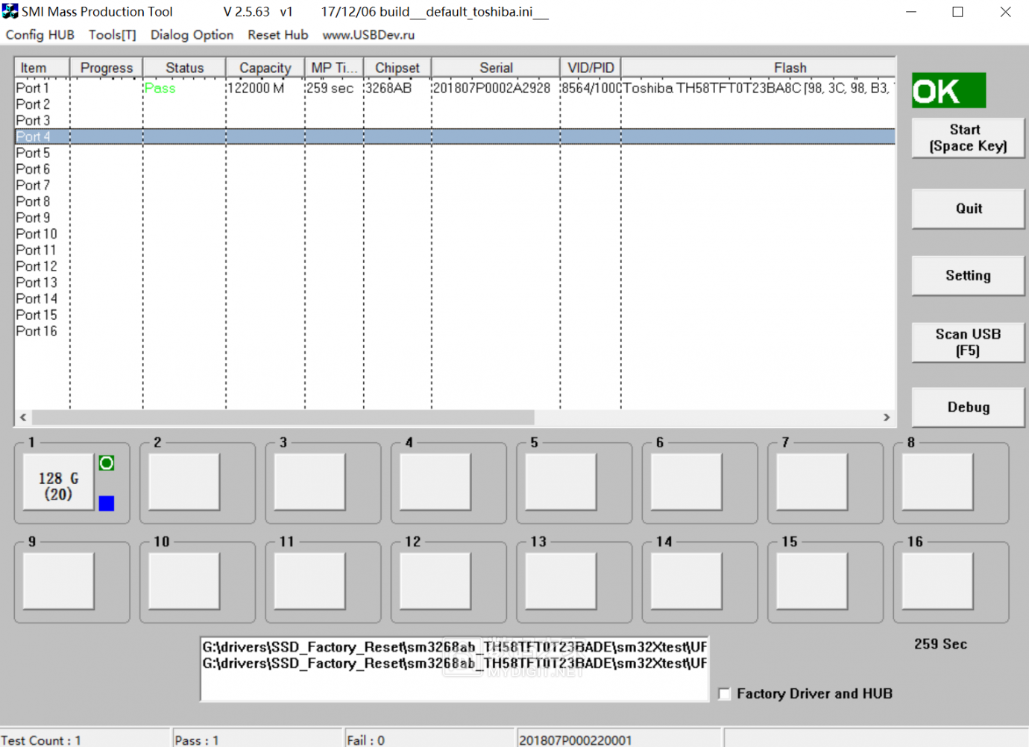Click the Chipset column header
This screenshot has width=1029, height=747.
tap(397, 67)
